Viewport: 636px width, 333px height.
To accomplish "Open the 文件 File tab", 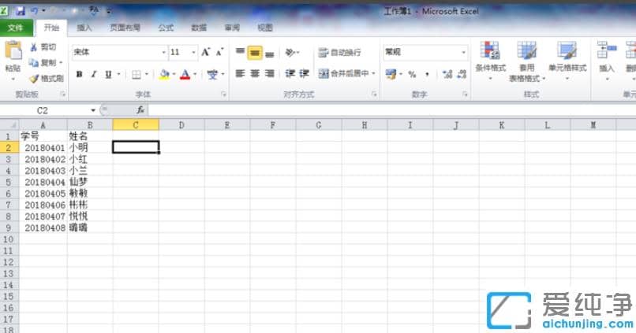I will pyautogui.click(x=17, y=28).
